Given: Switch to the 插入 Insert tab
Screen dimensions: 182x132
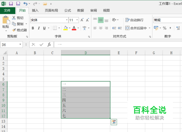Looking at the screenshot, I should click(35, 11).
